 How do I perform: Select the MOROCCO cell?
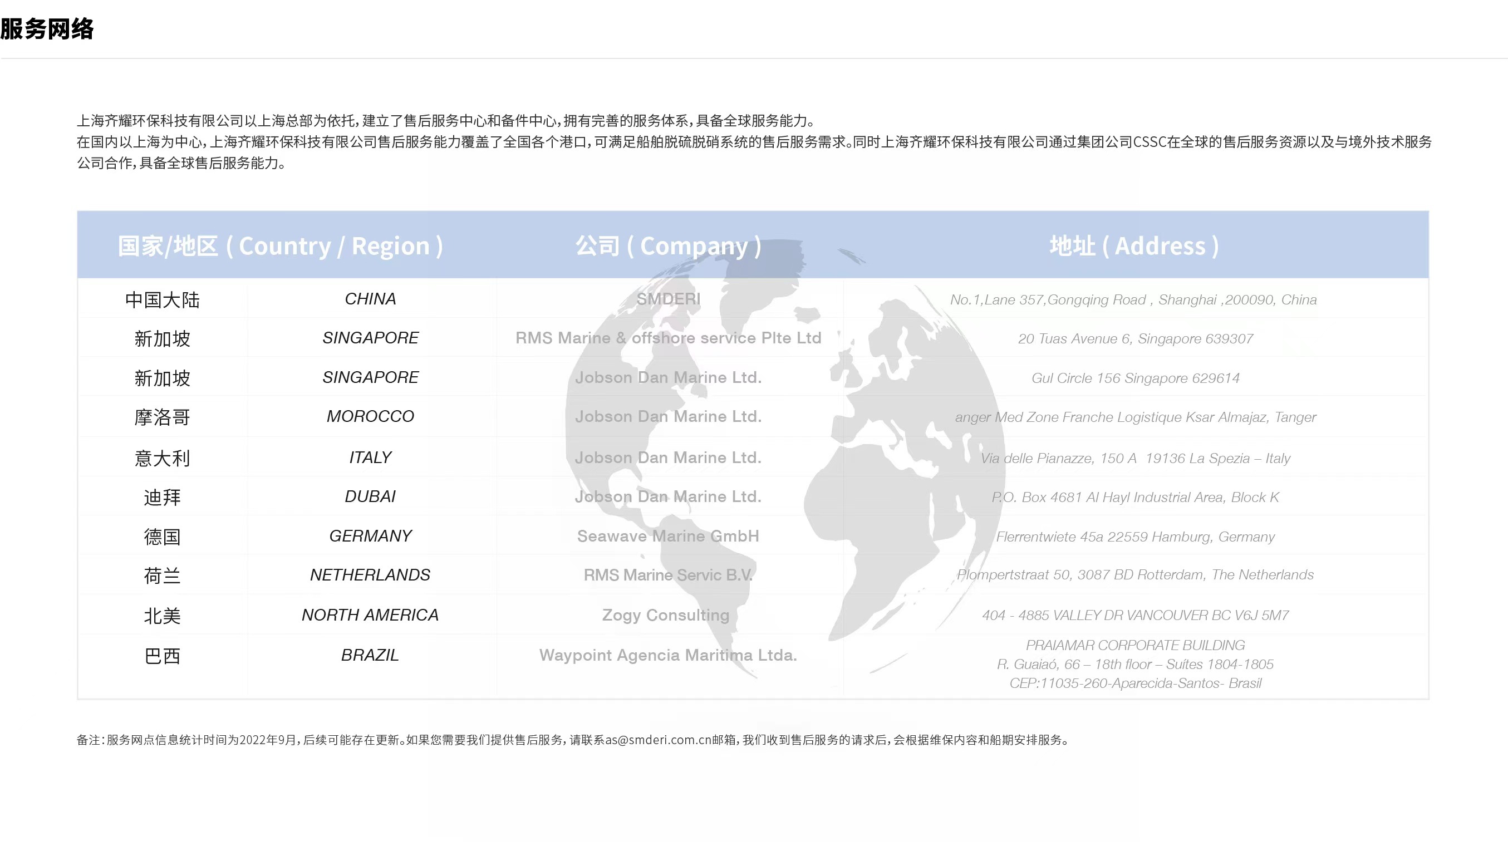coord(370,416)
